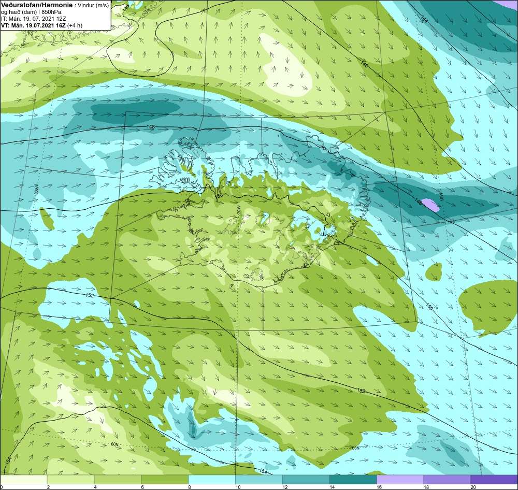Click the 8–10 m/s pale cyan legend swatch
The width and height of the screenshot is (518, 490).
pyautogui.click(x=212, y=479)
